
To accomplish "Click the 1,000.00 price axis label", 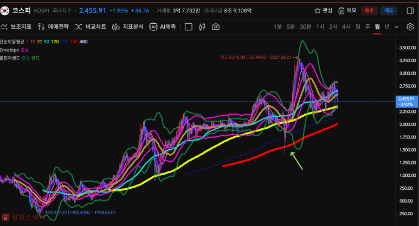I will point(408,175).
